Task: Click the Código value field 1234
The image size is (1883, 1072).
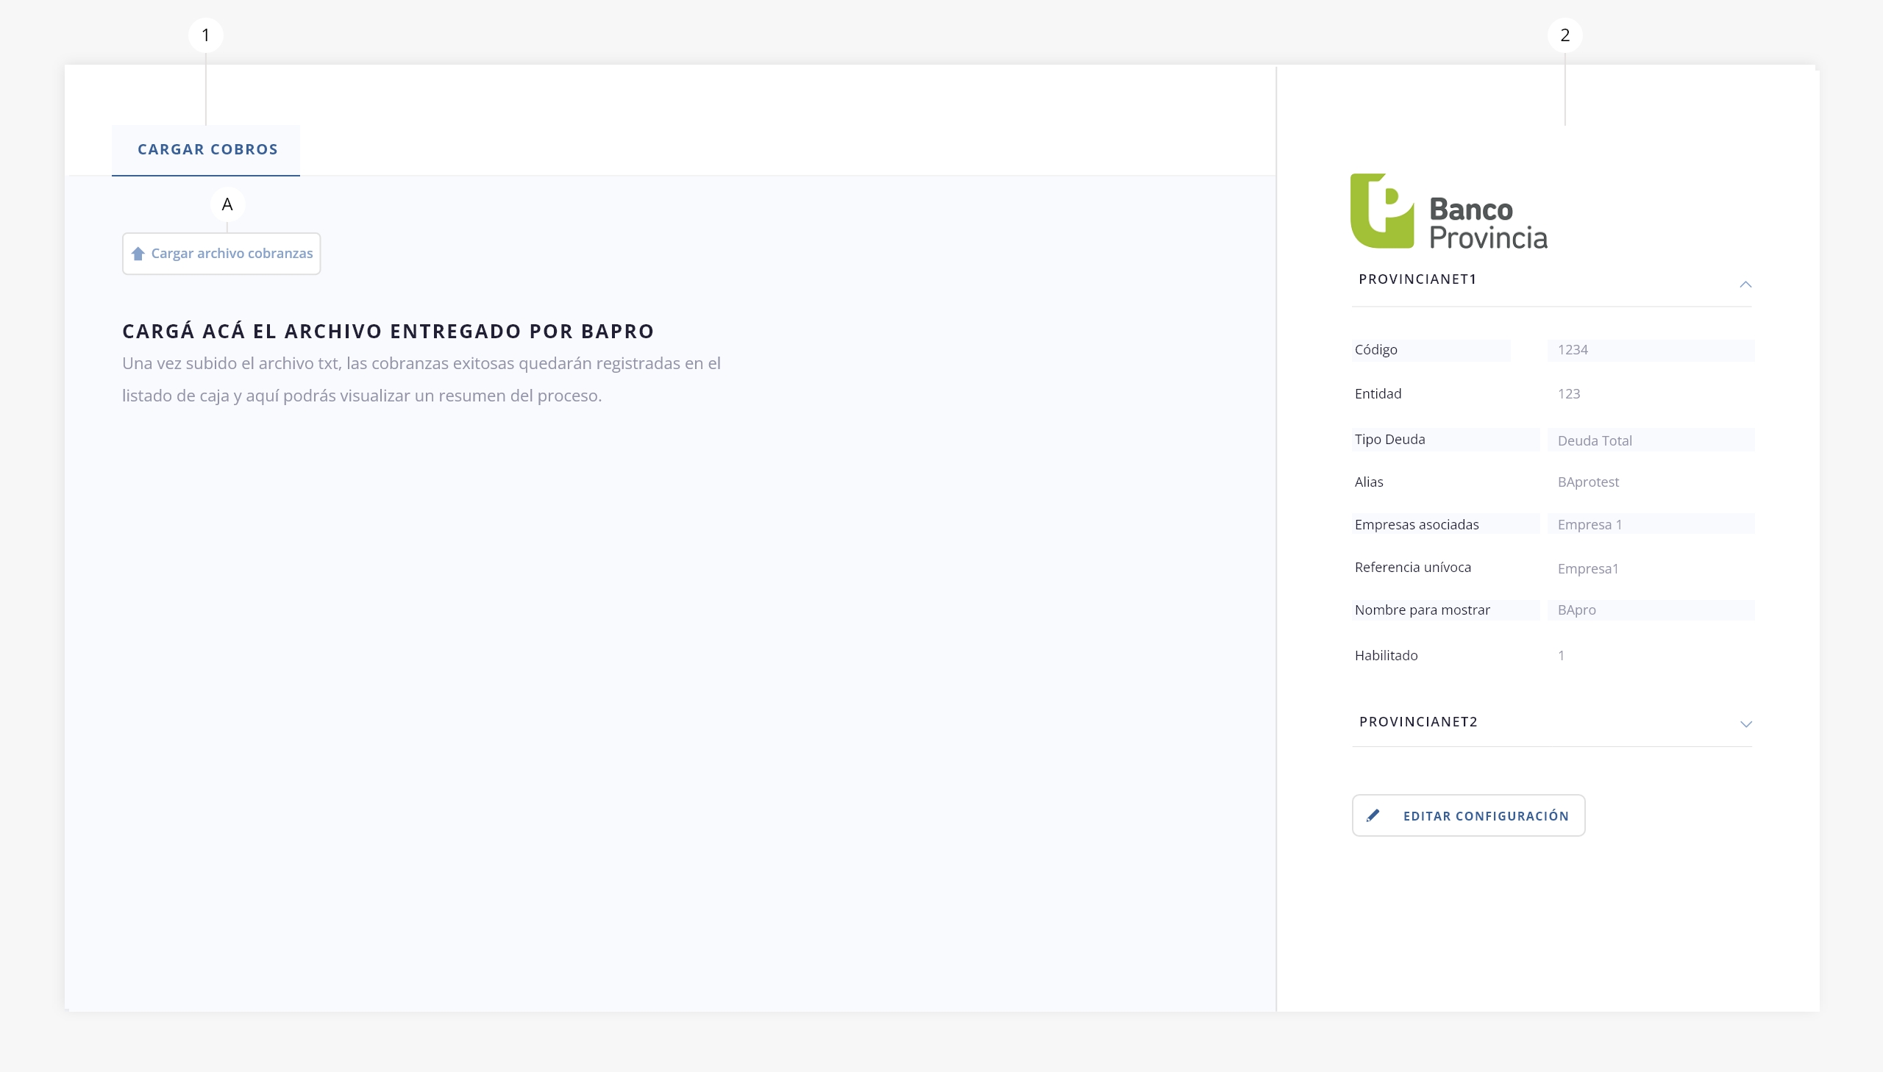Action: 1573,350
